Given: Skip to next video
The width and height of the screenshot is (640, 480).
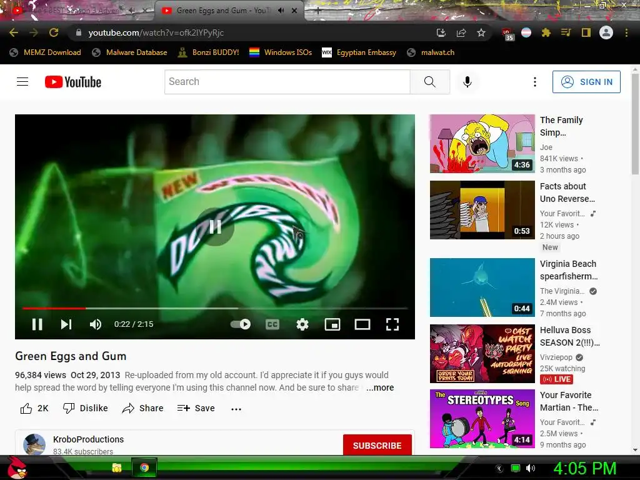Looking at the screenshot, I should (66, 324).
